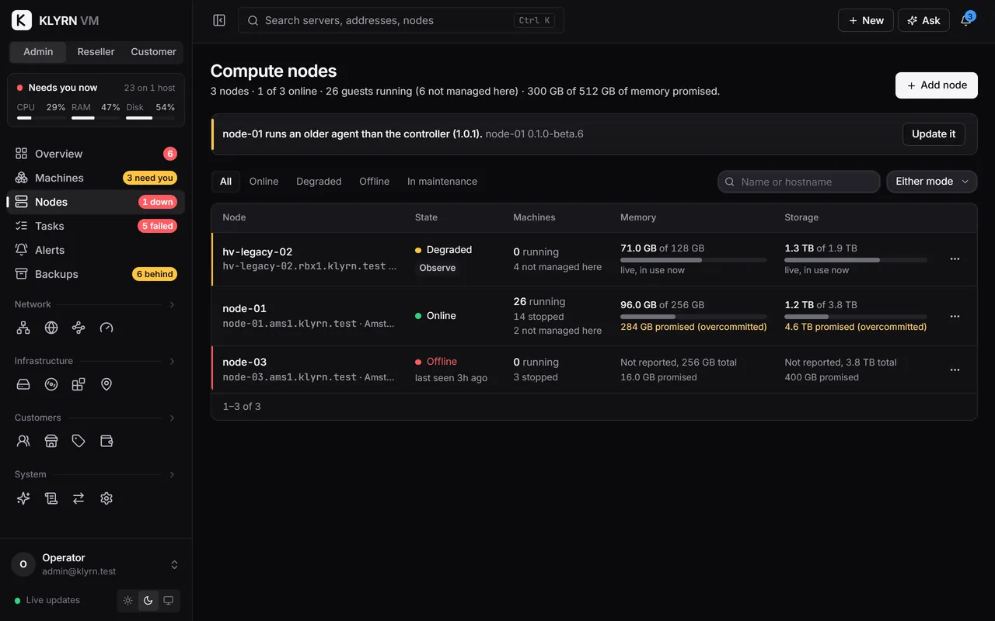Collapse the sidebar with the panel icon

219,20
